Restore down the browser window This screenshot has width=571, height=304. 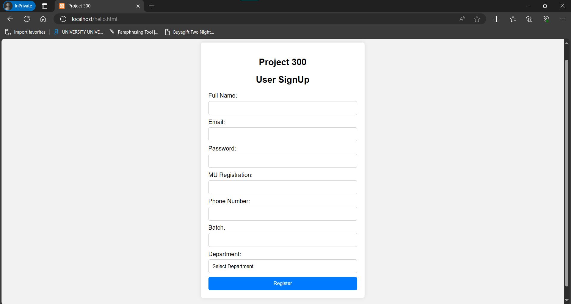pyautogui.click(x=545, y=6)
